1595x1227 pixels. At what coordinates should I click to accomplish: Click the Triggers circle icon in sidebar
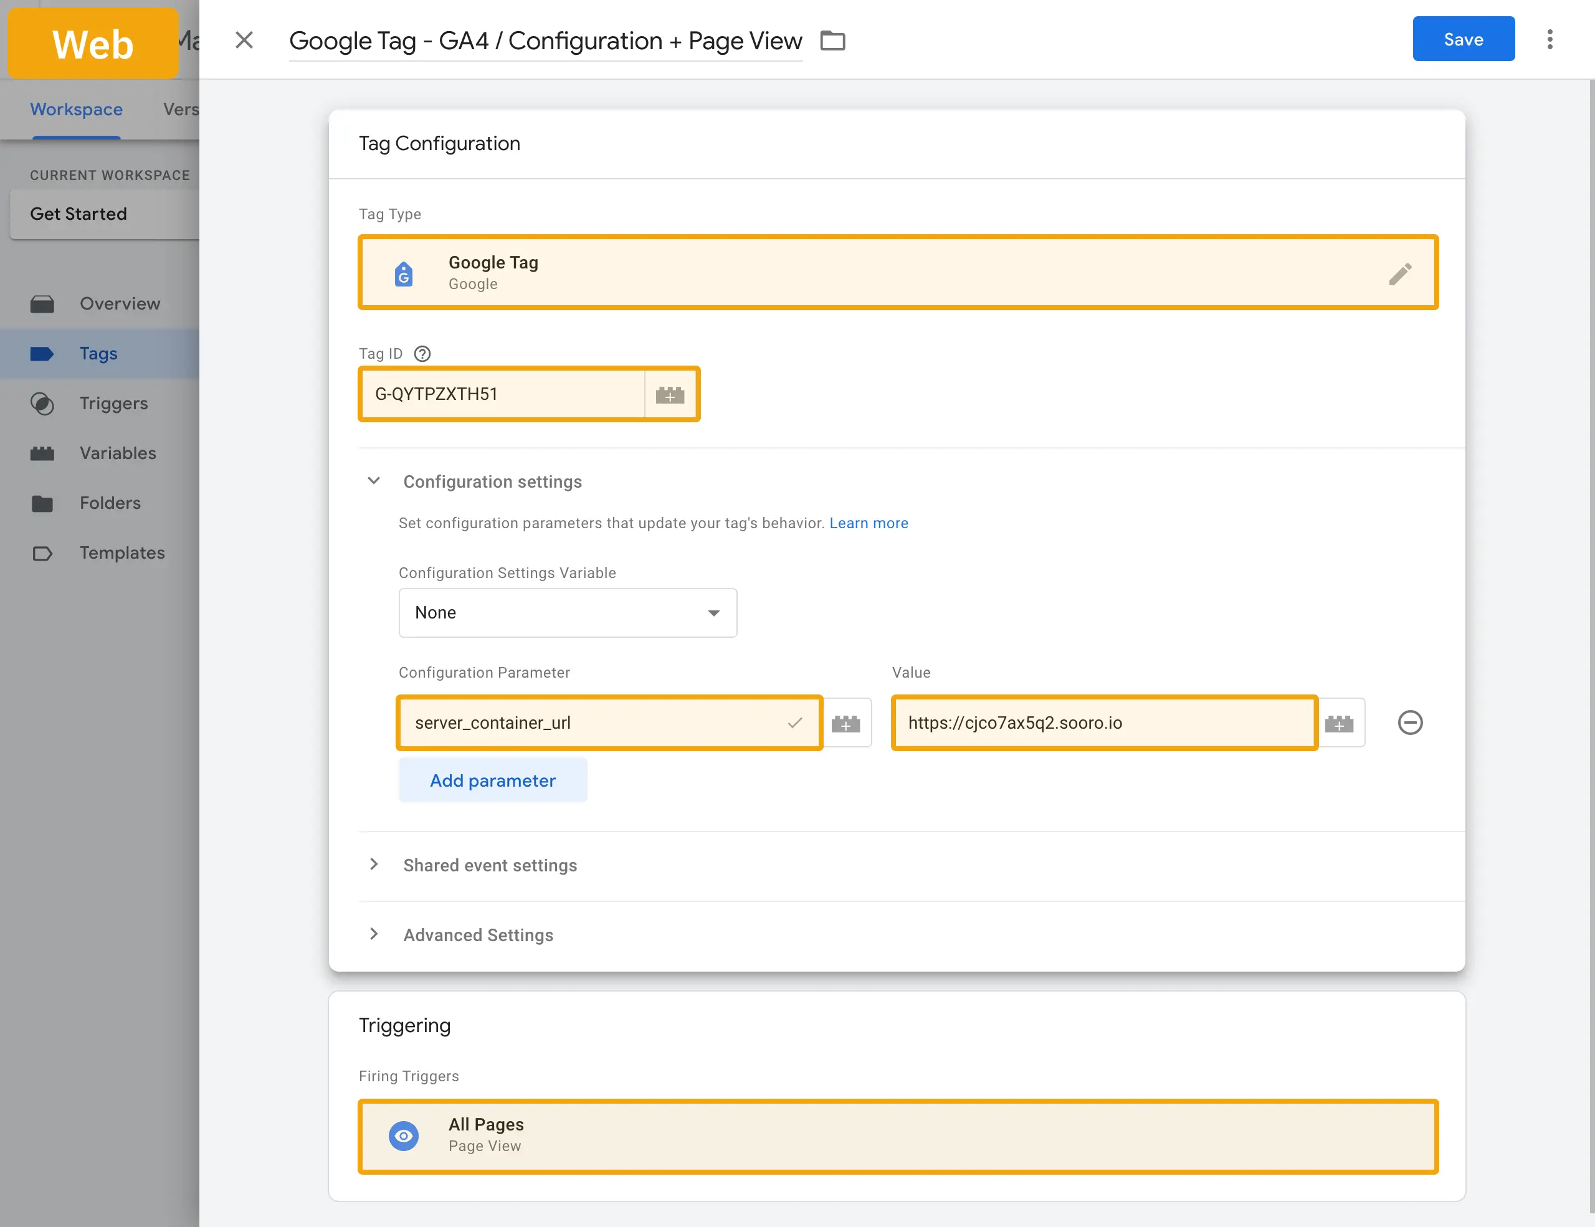(x=42, y=404)
